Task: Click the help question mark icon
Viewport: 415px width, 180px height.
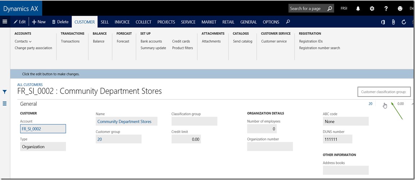Action: [x=386, y=9]
